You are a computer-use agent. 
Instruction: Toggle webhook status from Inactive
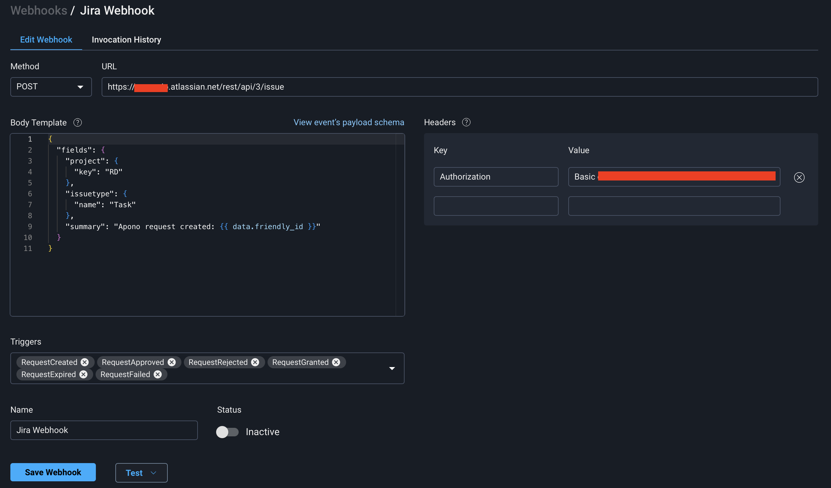click(227, 432)
